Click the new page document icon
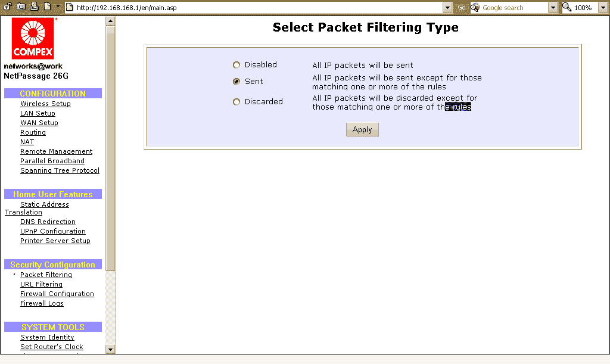Image resolution: width=610 pixels, height=364 pixels. point(47,7)
